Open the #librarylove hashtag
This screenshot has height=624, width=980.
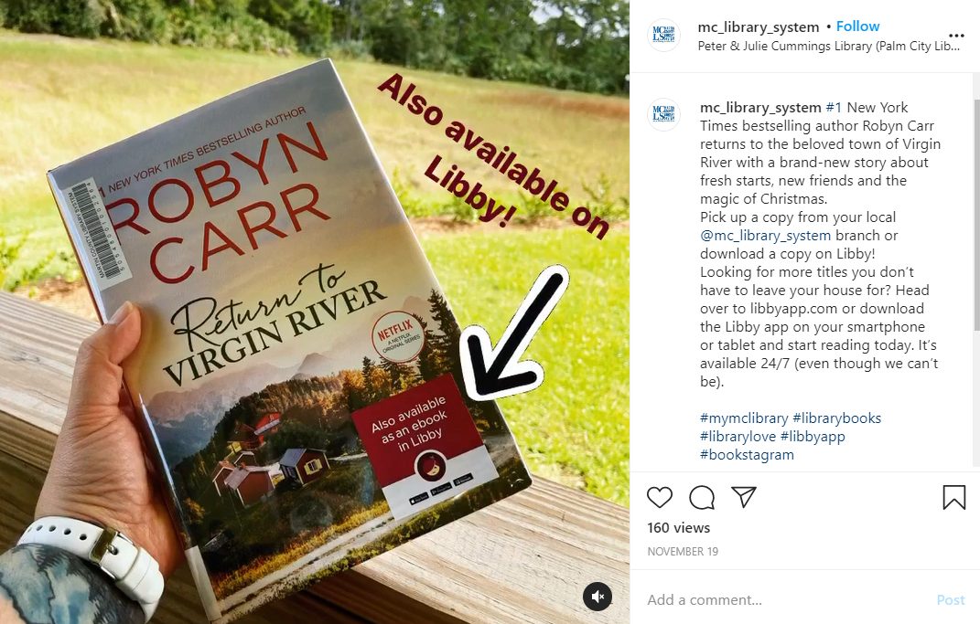pos(738,436)
